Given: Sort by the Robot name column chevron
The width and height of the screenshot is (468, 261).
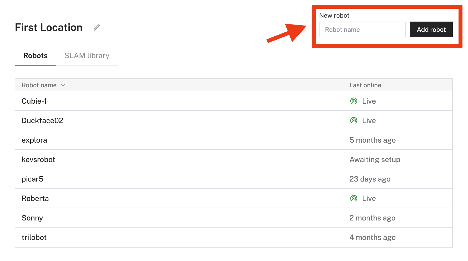Looking at the screenshot, I should click(x=63, y=85).
